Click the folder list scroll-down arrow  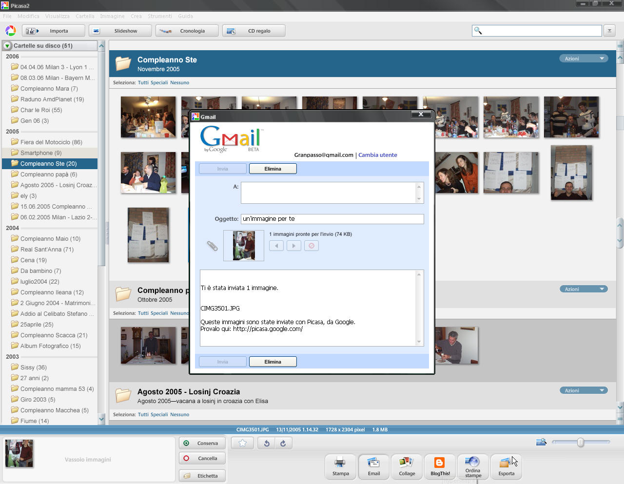pyautogui.click(x=101, y=419)
